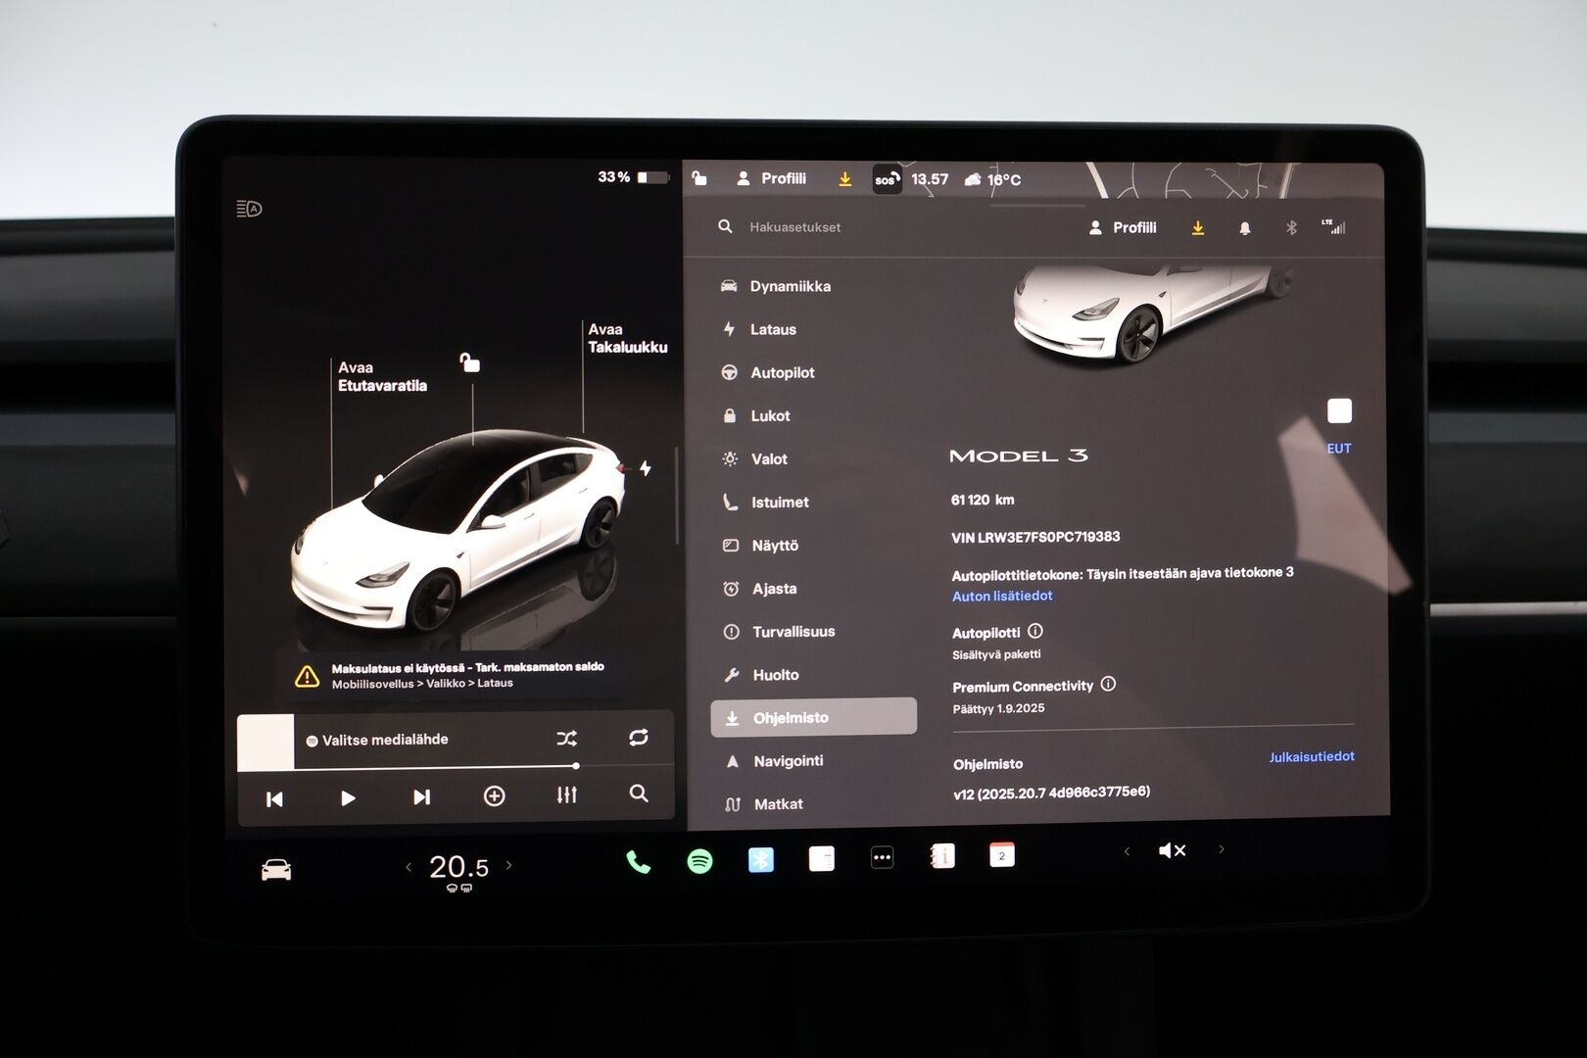Select the Ohjelmisto software menu
The width and height of the screenshot is (1587, 1058).
point(813,717)
